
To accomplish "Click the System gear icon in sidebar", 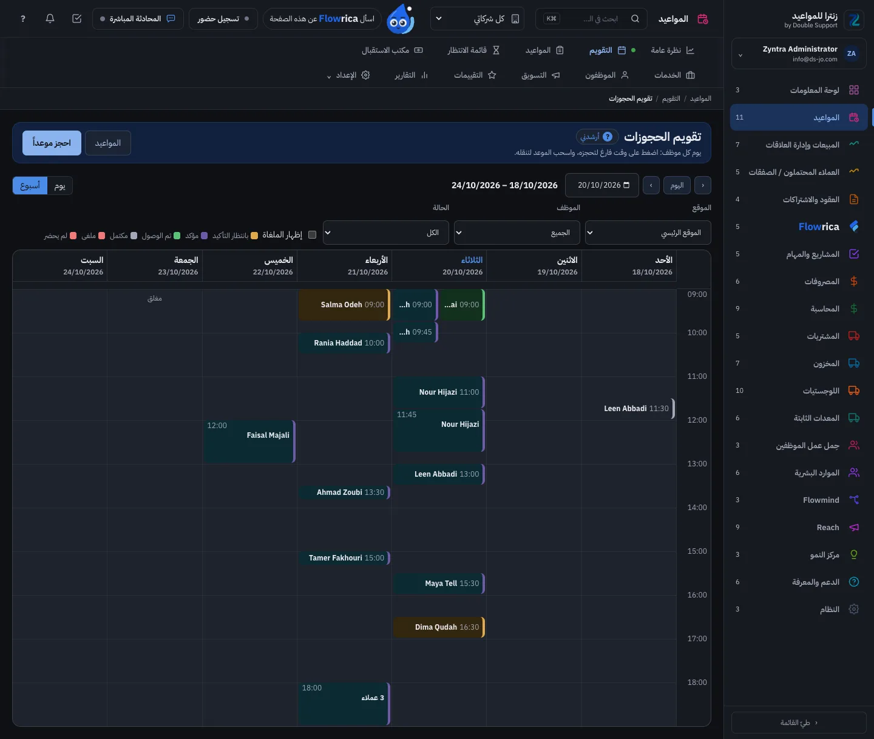I will (854, 609).
